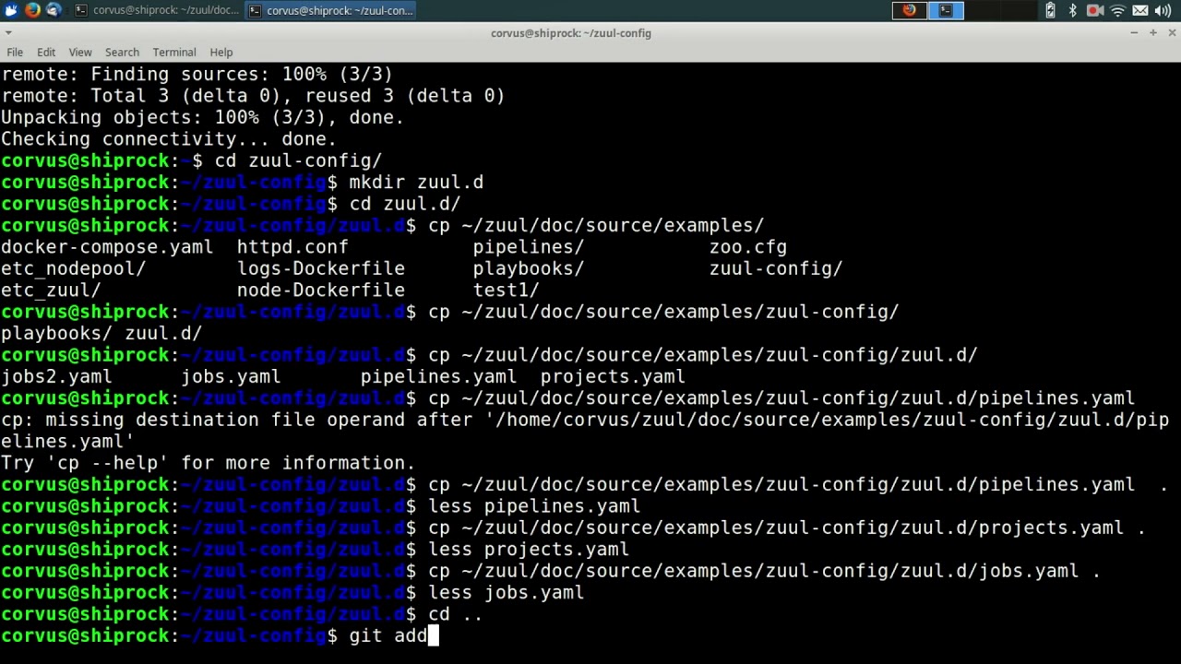Click 'docker-compose.yaml' in the listing
1181x664 pixels.
coord(107,247)
